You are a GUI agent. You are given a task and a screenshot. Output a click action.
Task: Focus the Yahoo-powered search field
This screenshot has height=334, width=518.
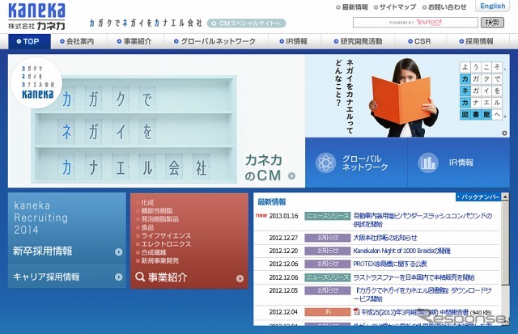(x=415, y=23)
